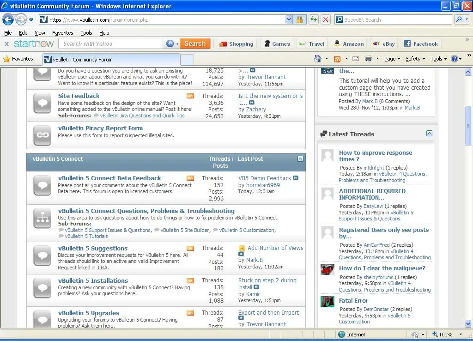
Task: Click the shelbyforums red car avatar
Action: point(327,269)
